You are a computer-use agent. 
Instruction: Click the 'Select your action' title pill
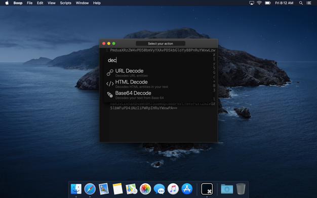click(161, 44)
